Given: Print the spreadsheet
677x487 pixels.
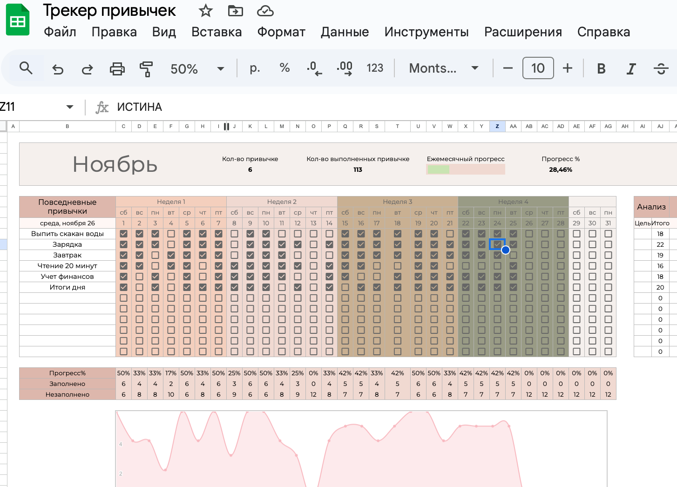Looking at the screenshot, I should [117, 69].
